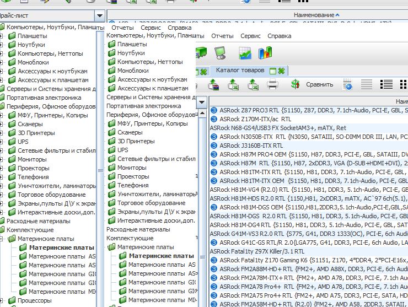Select bold Материнские платы in the middle tree
This screenshot has width=408, height=307.
tap(162, 256)
